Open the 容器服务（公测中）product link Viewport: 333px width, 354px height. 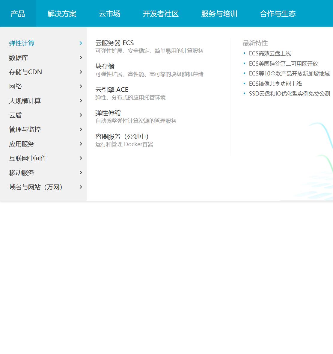[122, 136]
